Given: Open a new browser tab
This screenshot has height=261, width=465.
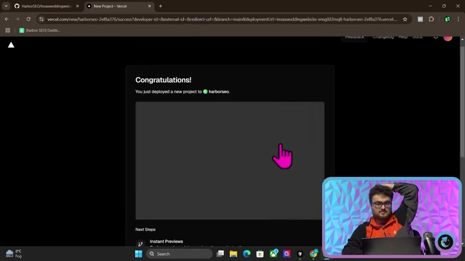Looking at the screenshot, I should 160,6.
